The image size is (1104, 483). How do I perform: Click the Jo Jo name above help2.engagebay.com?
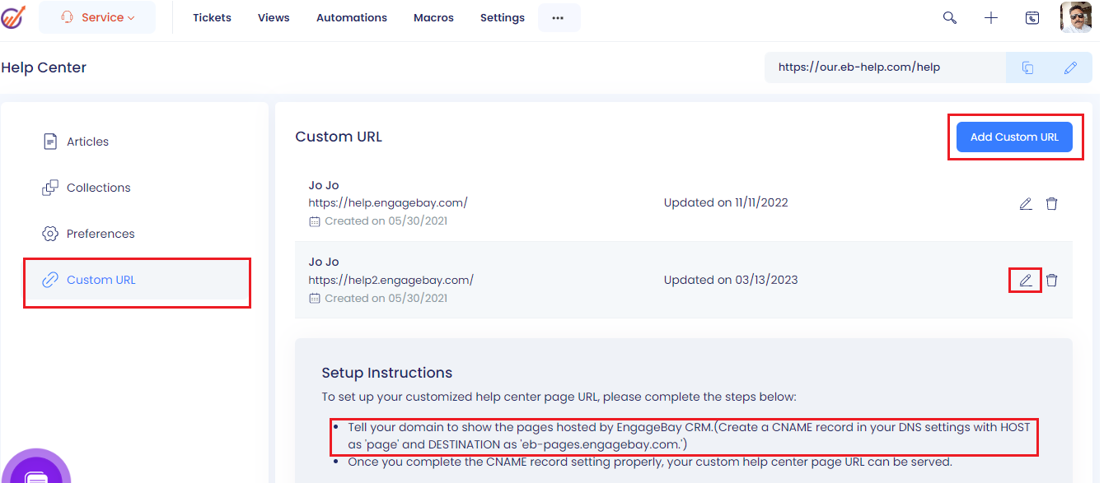(324, 262)
